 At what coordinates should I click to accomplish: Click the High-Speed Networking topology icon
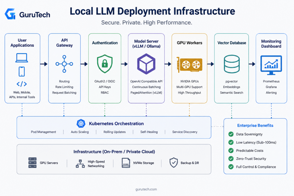tap(80, 164)
